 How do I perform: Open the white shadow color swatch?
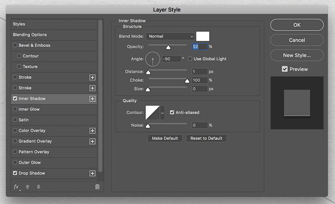pyautogui.click(x=203, y=36)
